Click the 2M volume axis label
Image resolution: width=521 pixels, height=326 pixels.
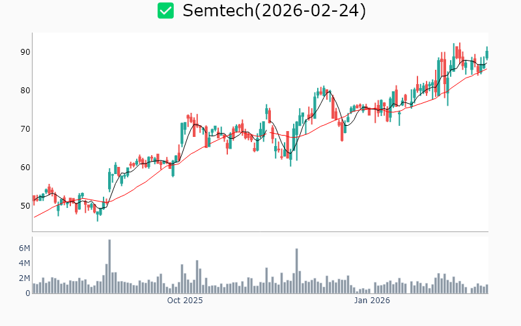coord(24,278)
